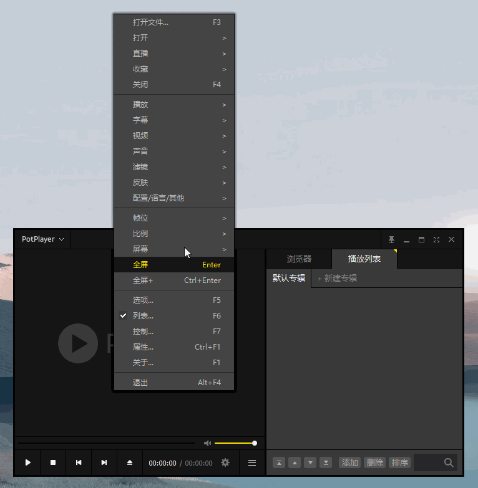Start playback with the play button
The width and height of the screenshot is (478, 488).
(x=27, y=463)
